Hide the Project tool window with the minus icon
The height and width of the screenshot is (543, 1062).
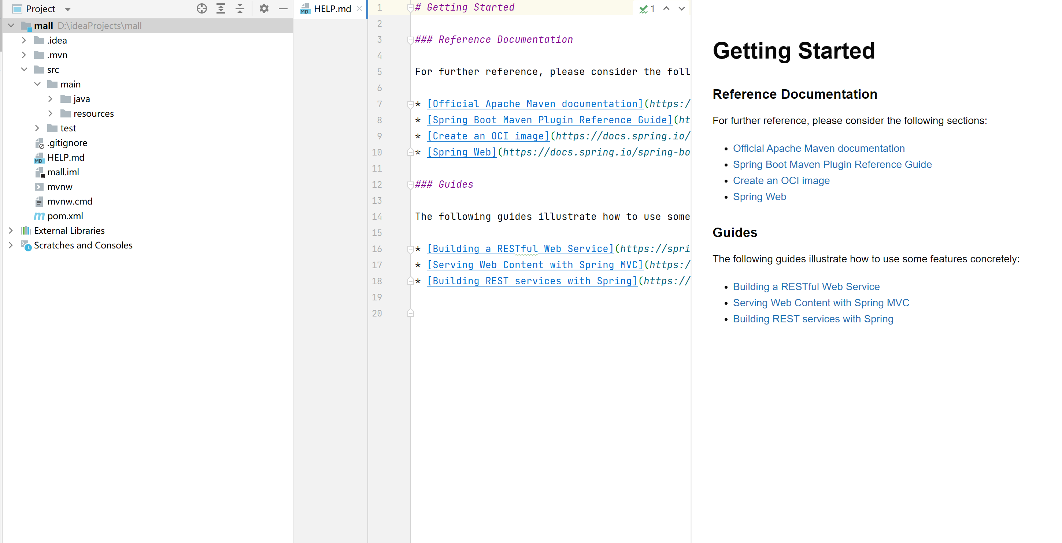[283, 9]
